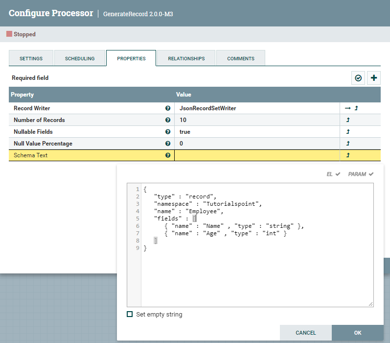390x343 pixels.
Task: Open the Settings tab
Action: (31, 58)
